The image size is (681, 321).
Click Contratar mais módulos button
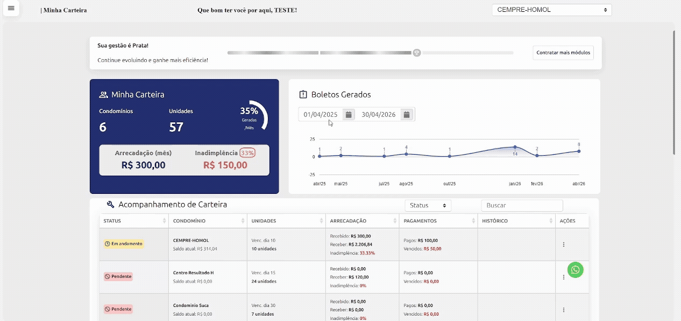[x=563, y=53]
